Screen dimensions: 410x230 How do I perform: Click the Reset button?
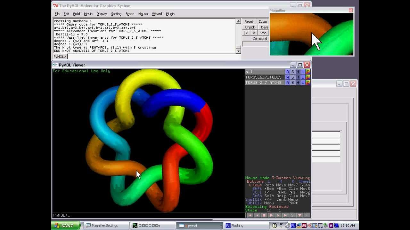pyautogui.click(x=249, y=21)
